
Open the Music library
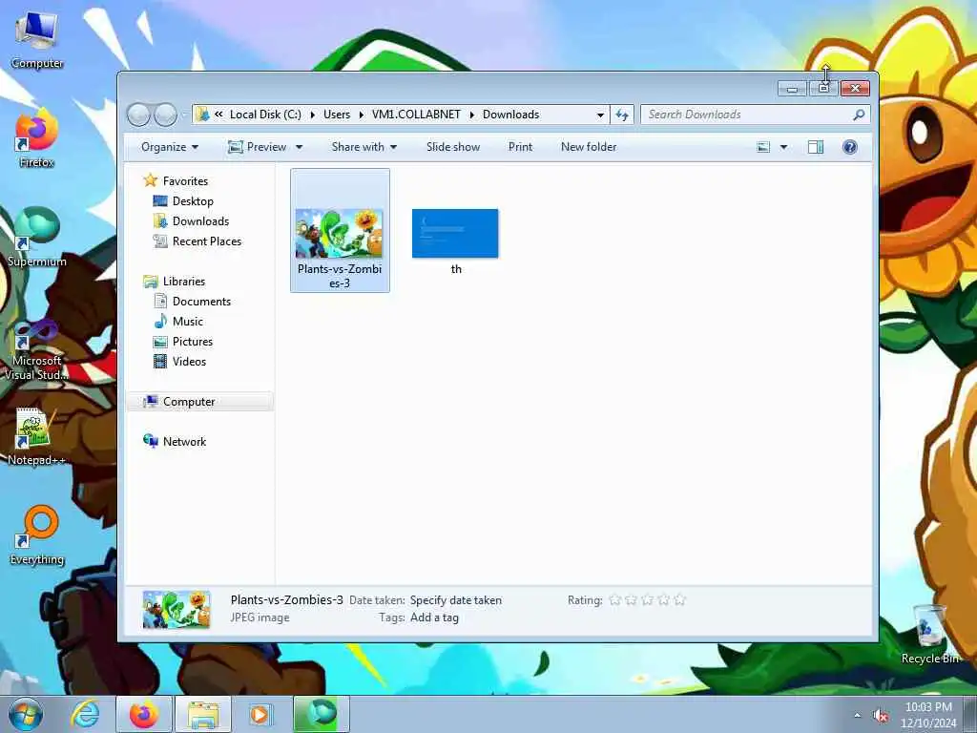[188, 322]
